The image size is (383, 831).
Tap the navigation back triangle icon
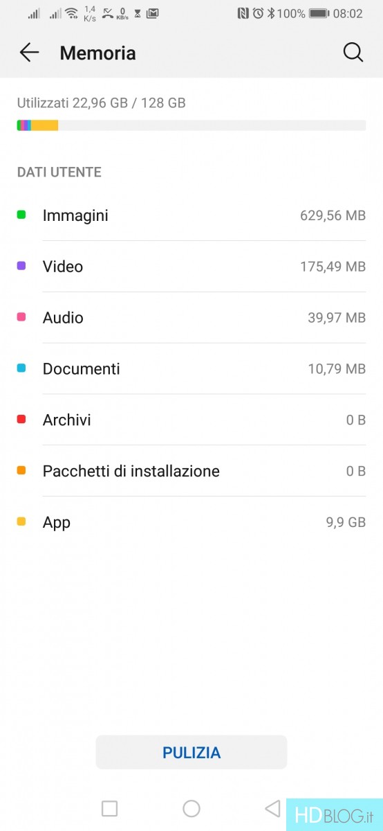(x=272, y=808)
